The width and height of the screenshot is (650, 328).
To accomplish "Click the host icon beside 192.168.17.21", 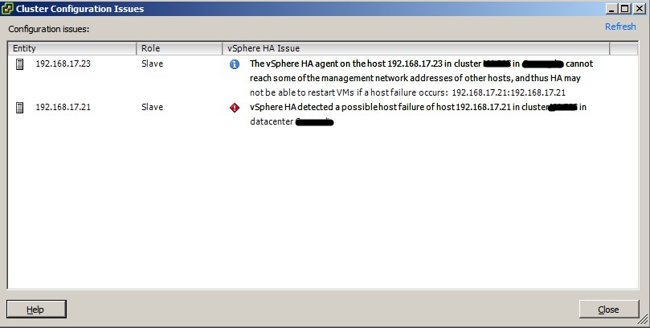I will point(20,108).
